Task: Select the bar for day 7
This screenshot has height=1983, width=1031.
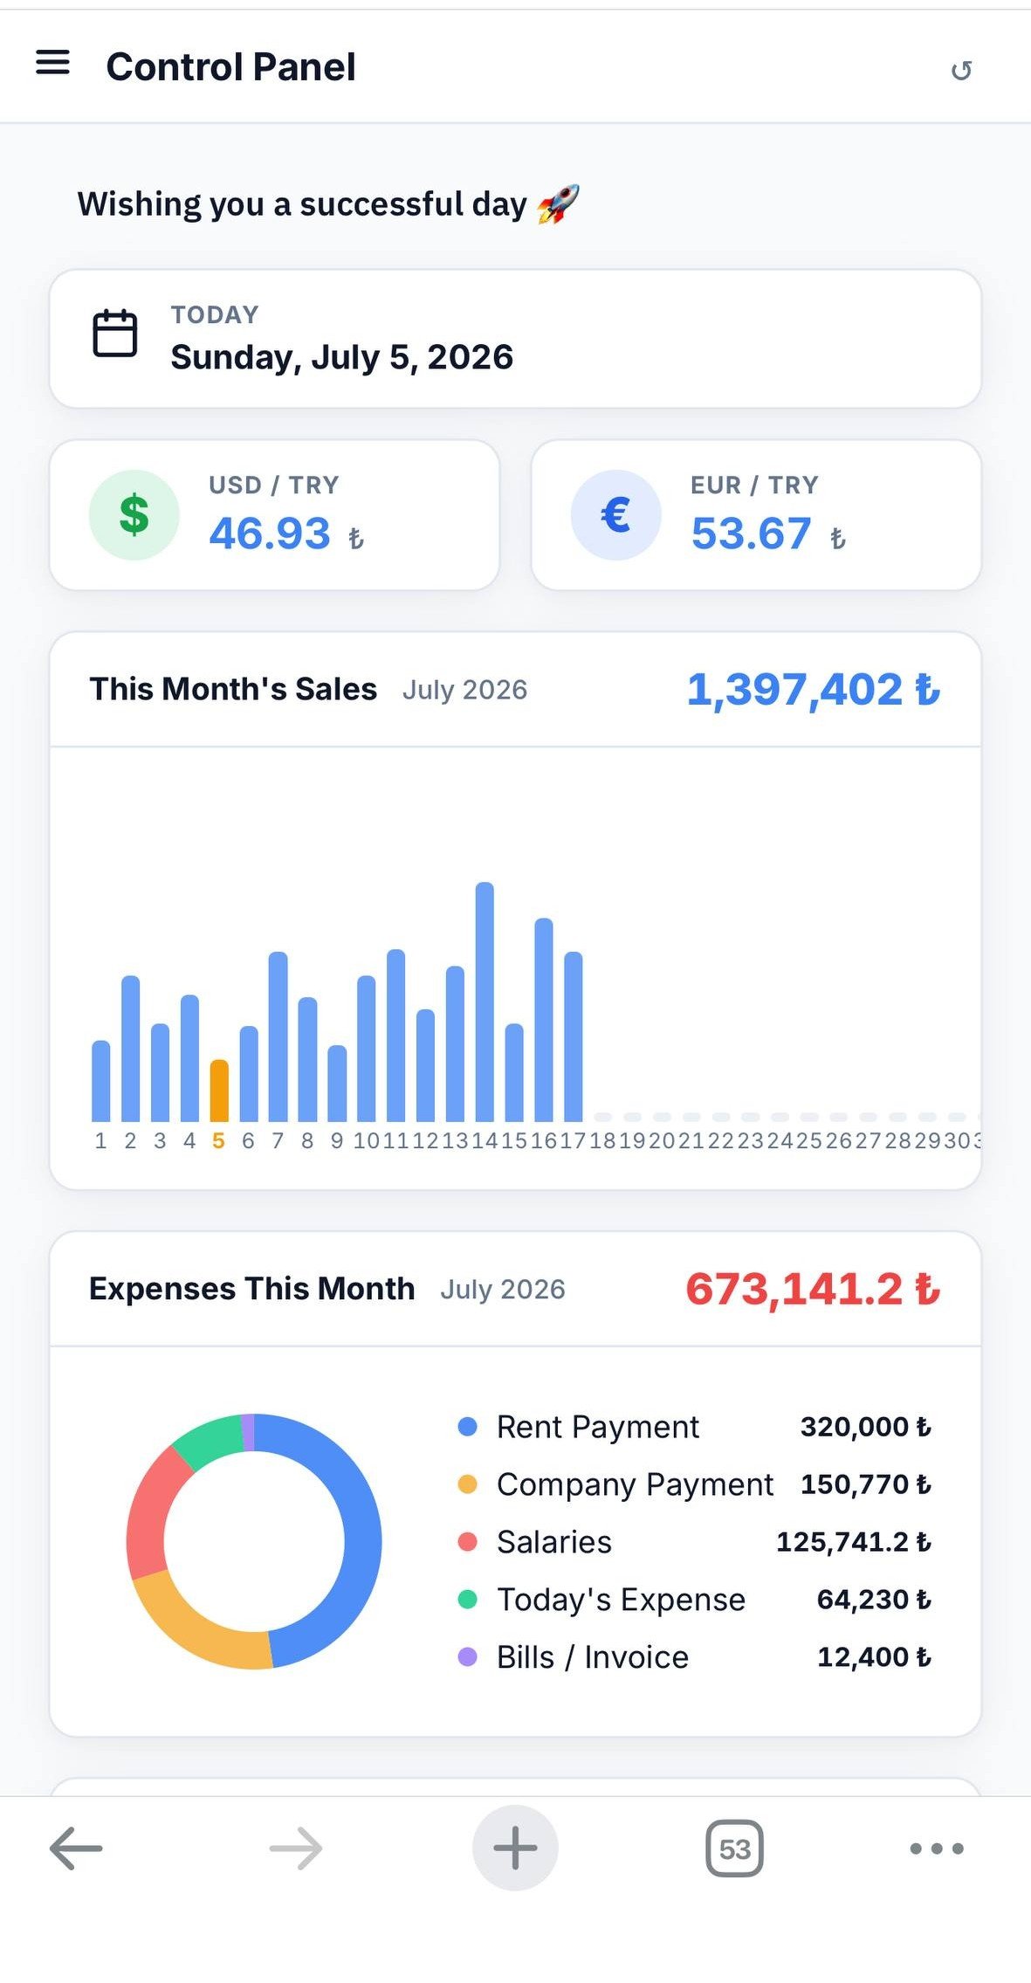Action: [x=278, y=1036]
